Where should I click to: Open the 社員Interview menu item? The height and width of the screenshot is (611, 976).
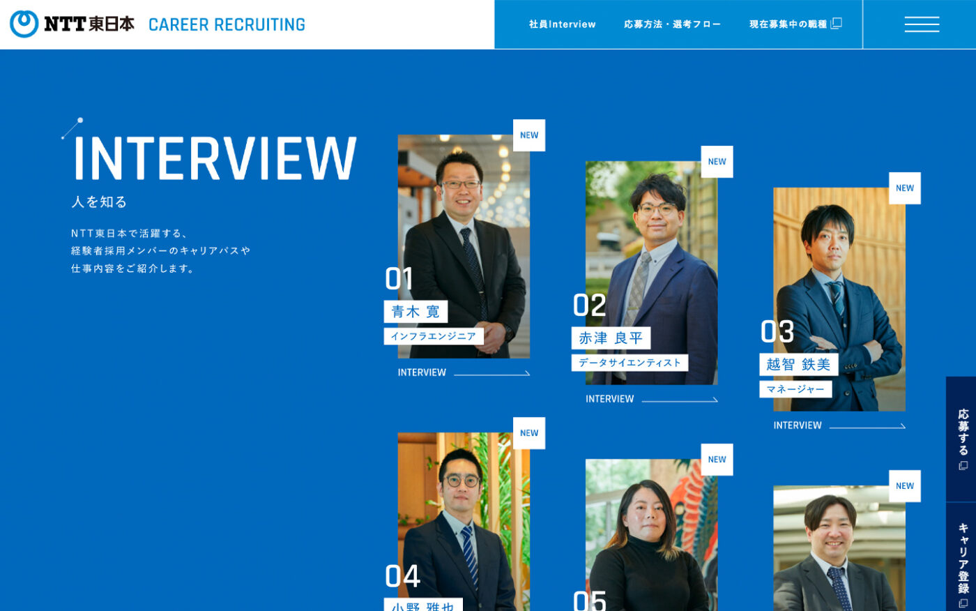pos(562,24)
